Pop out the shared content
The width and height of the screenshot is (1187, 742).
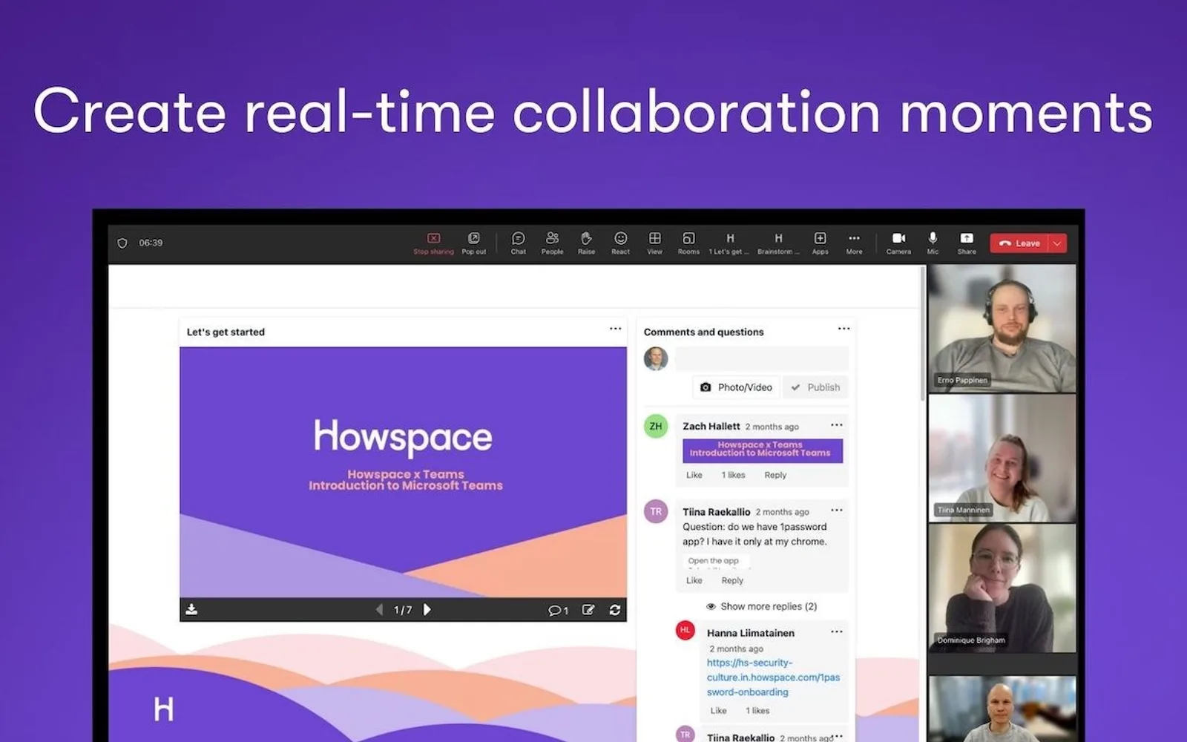click(473, 243)
